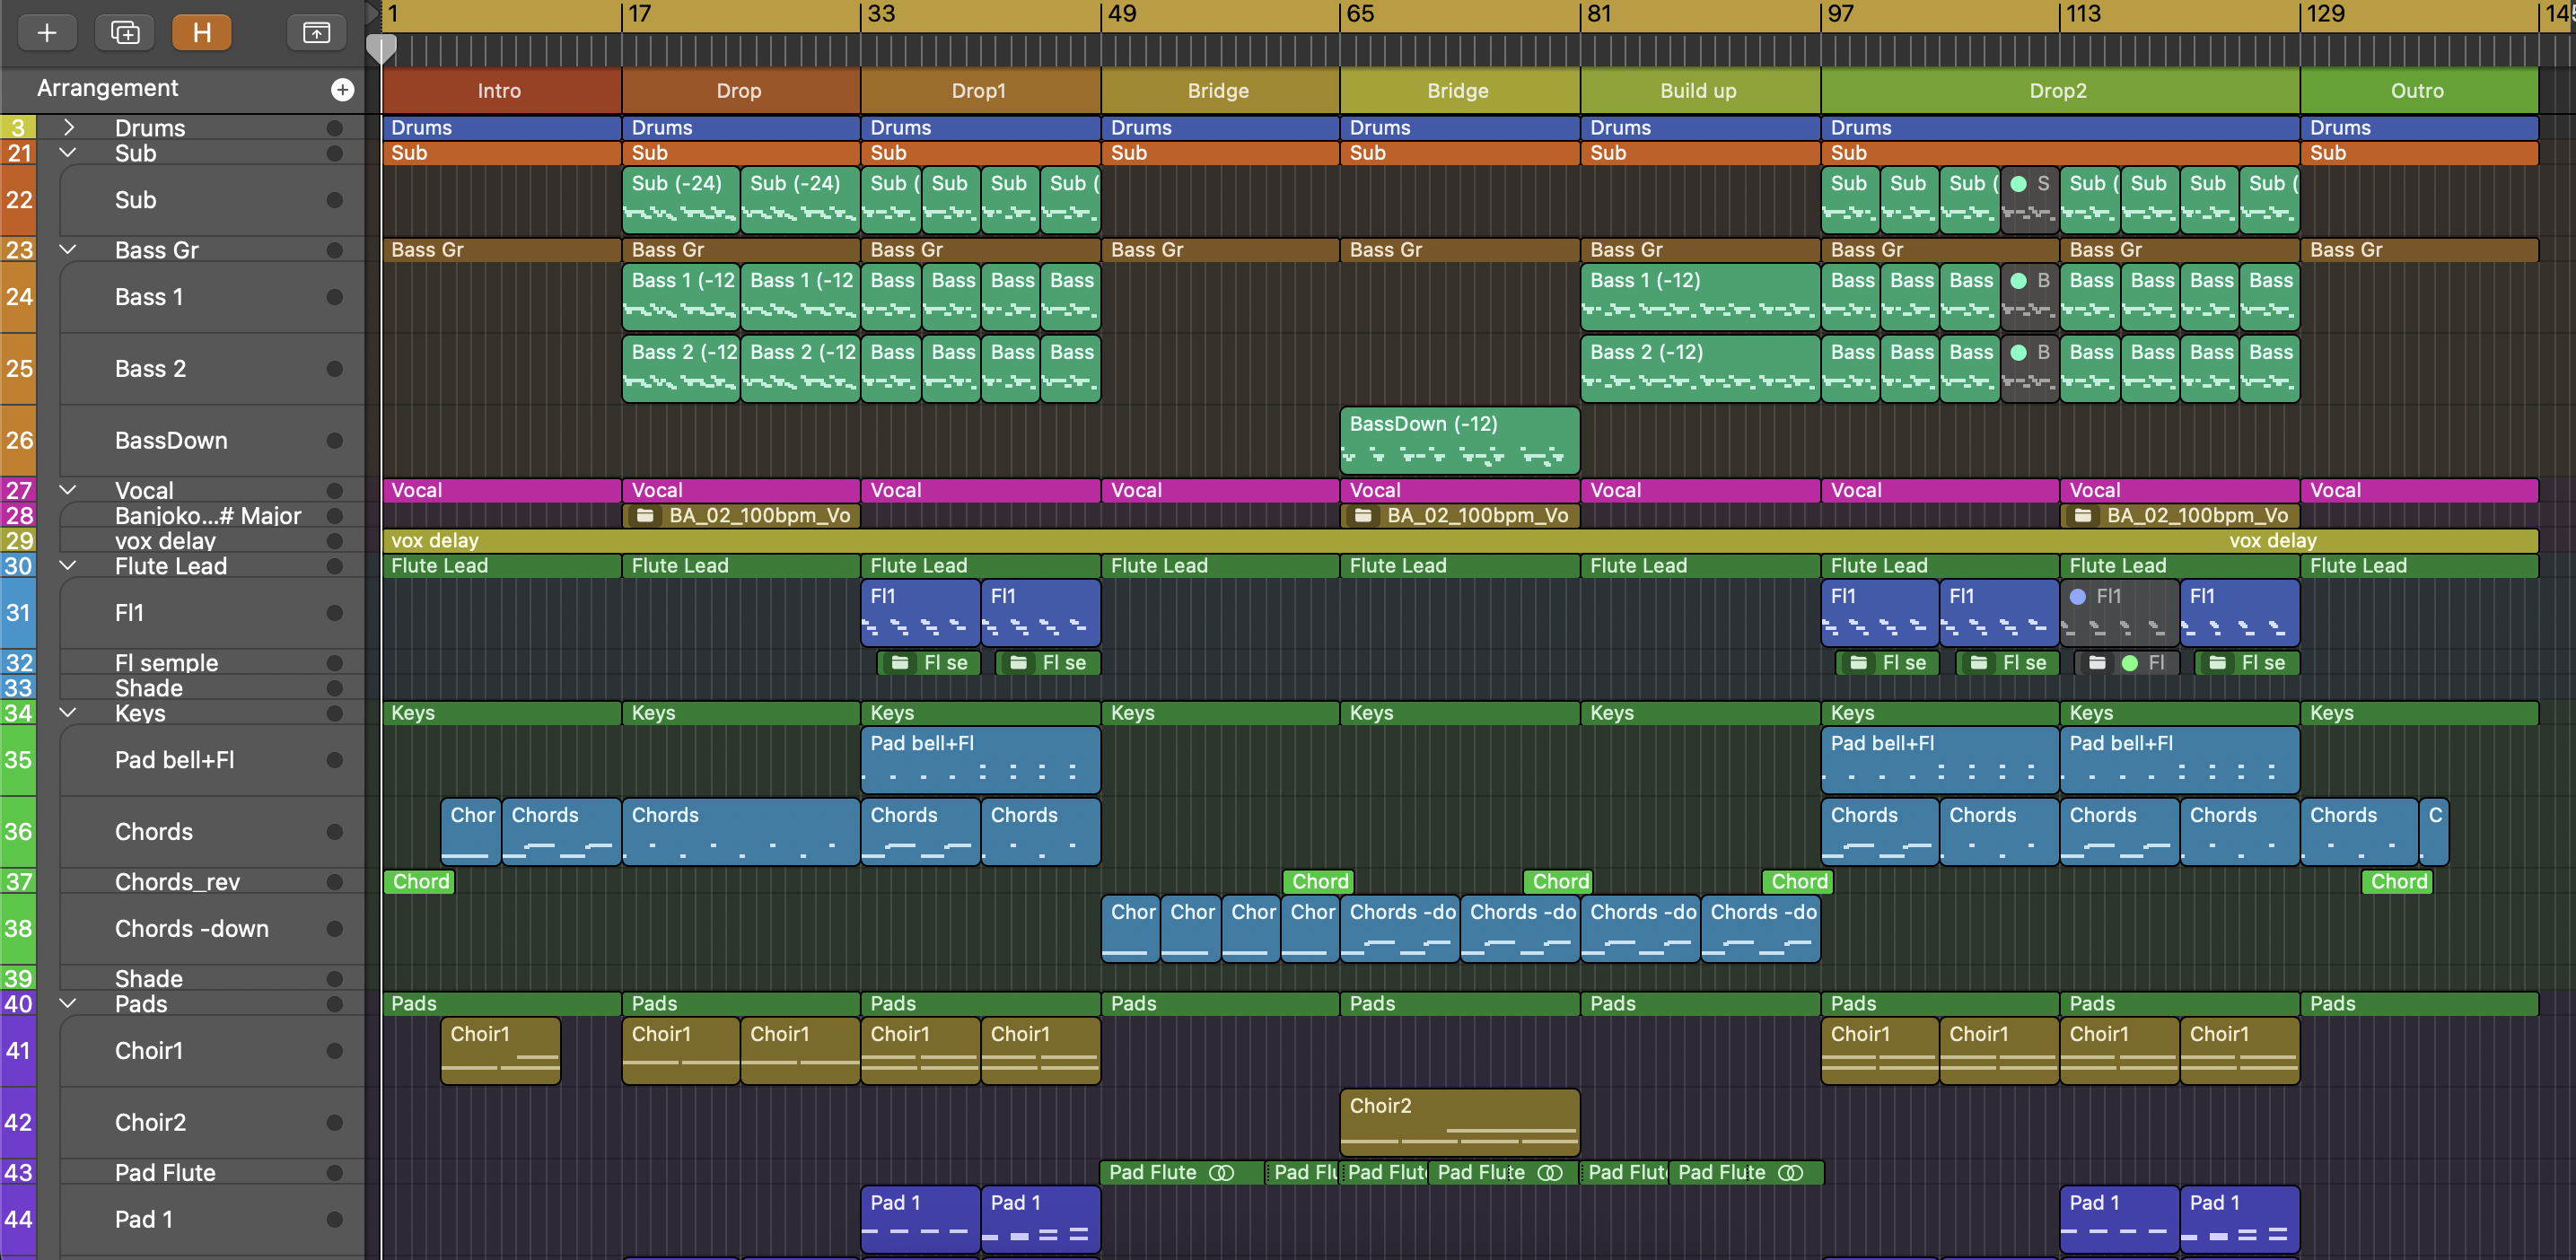Expand the Drums track stack

click(x=68, y=128)
